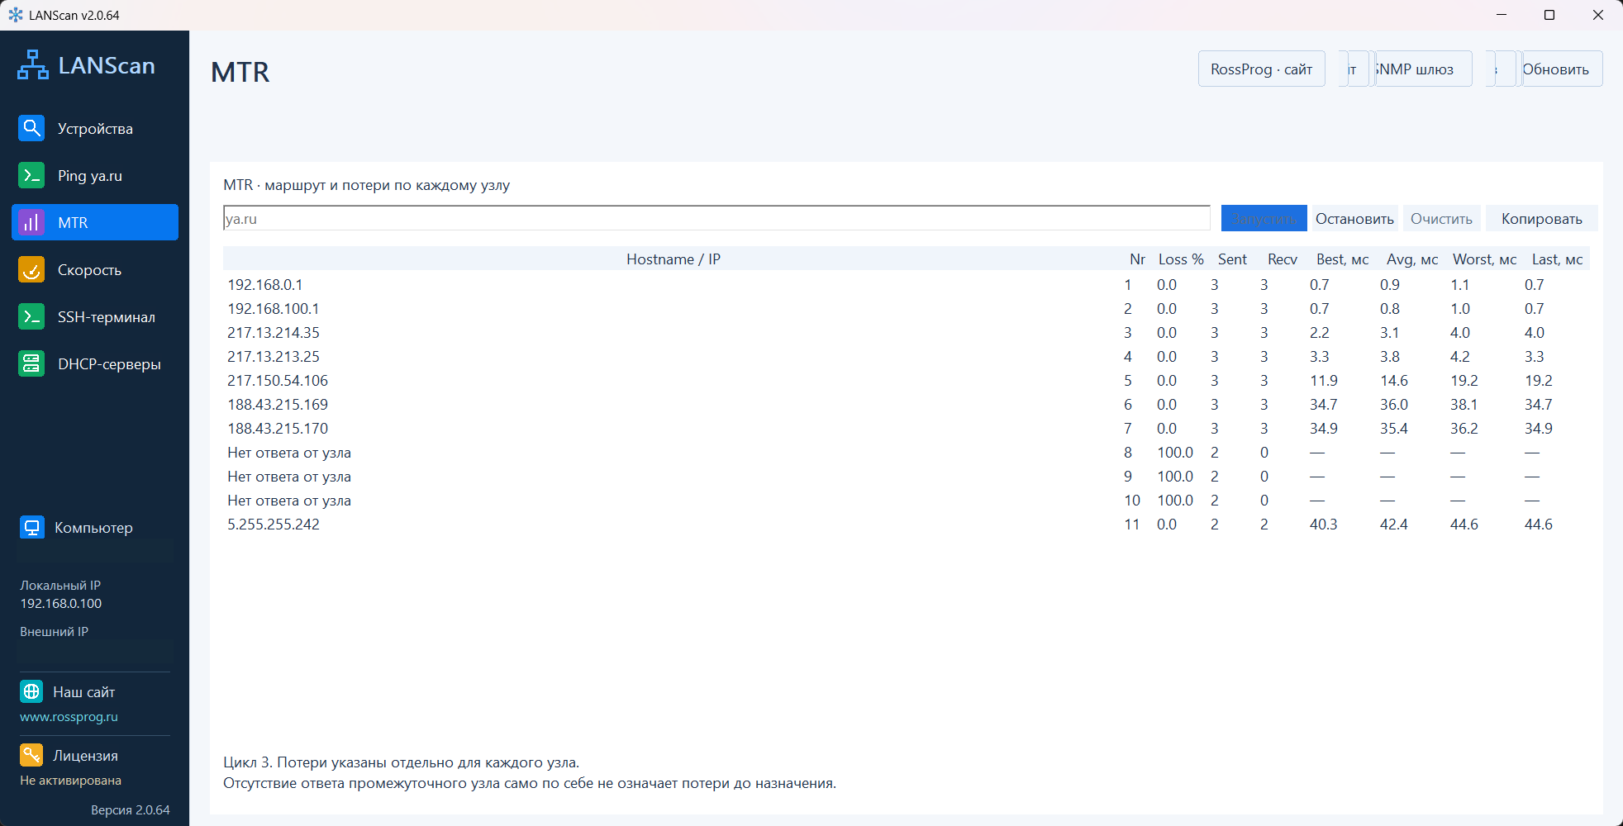Maximize the LANScan window
This screenshot has height=826, width=1623.
1549,15
